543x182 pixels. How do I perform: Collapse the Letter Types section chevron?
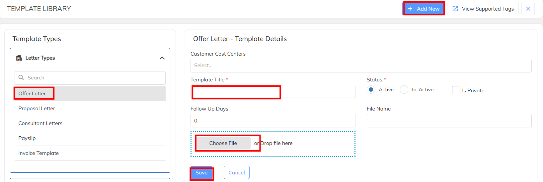(x=162, y=58)
